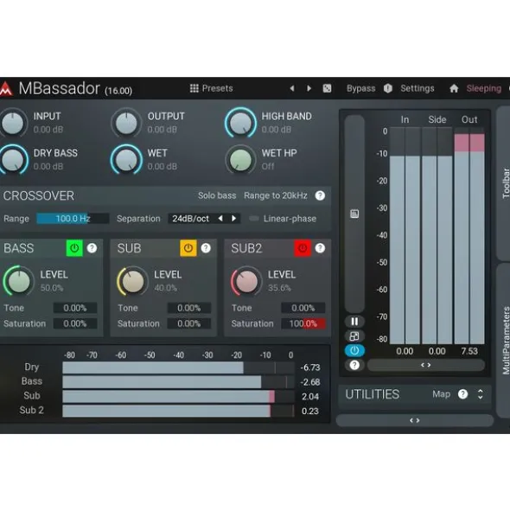Click the OUTPUT gain knob
The image size is (510, 511).
coord(126,123)
